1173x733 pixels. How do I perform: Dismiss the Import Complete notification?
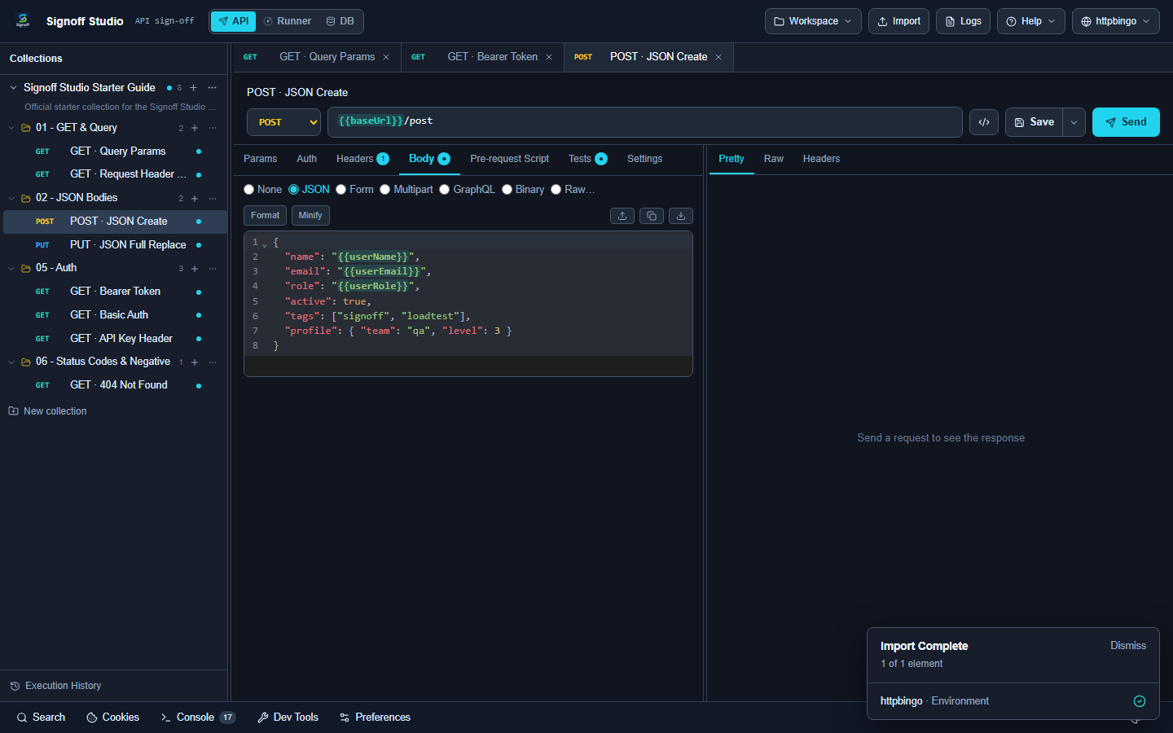(1128, 646)
